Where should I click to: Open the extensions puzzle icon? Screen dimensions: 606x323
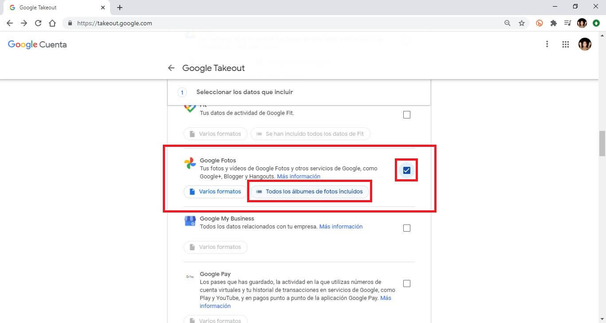coord(554,23)
